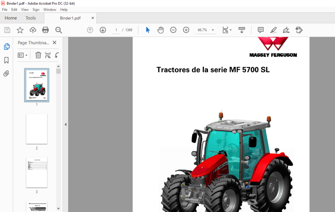335x212 pixels.
Task: Choose the Selection arrow tool
Action: (148, 30)
